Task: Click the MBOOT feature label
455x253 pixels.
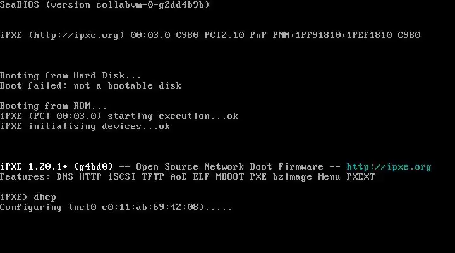Action: pyautogui.click(x=230, y=176)
